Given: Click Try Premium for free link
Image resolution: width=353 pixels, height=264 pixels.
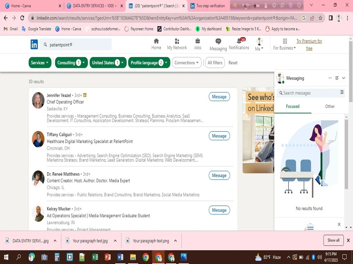Looking at the screenshot, I should tap(309, 44).
